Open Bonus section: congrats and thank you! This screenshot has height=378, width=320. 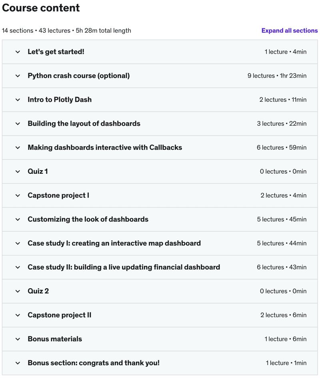94,363
